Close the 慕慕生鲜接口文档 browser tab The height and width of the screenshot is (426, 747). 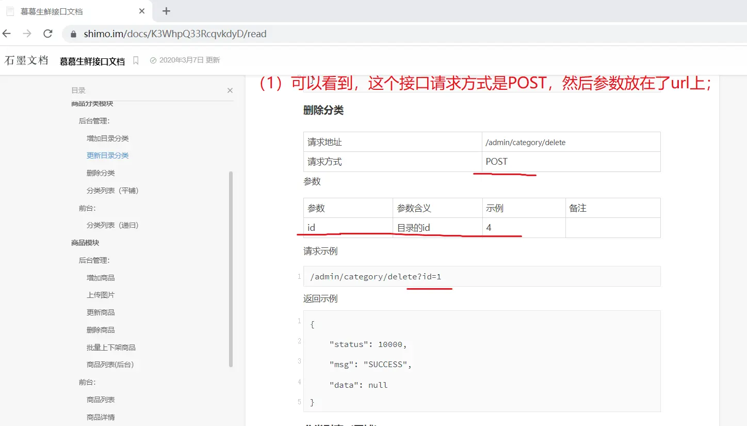[142, 11]
